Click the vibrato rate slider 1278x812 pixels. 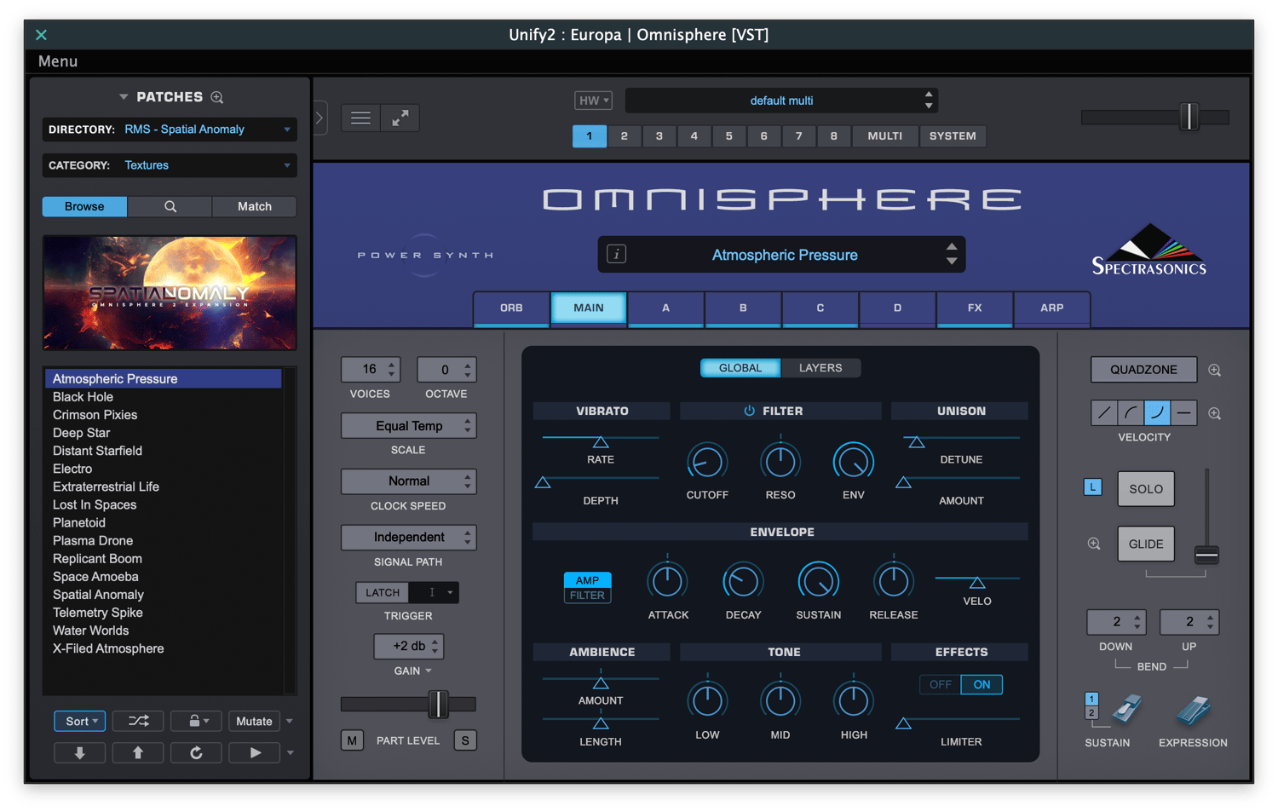(601, 441)
